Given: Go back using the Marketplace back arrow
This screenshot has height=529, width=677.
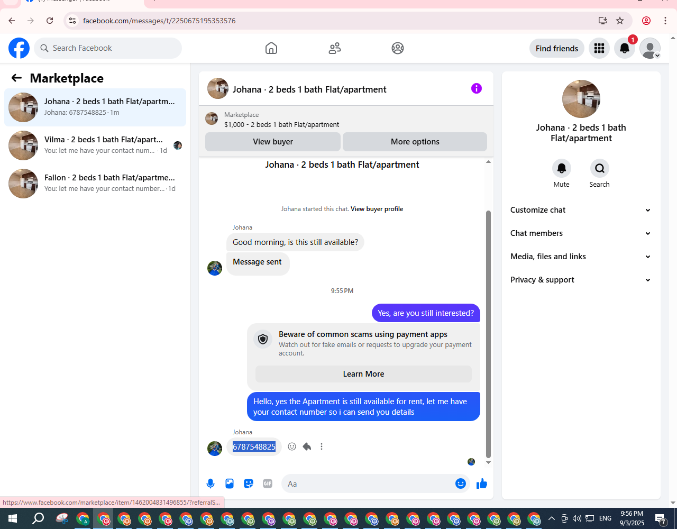Looking at the screenshot, I should (x=16, y=78).
